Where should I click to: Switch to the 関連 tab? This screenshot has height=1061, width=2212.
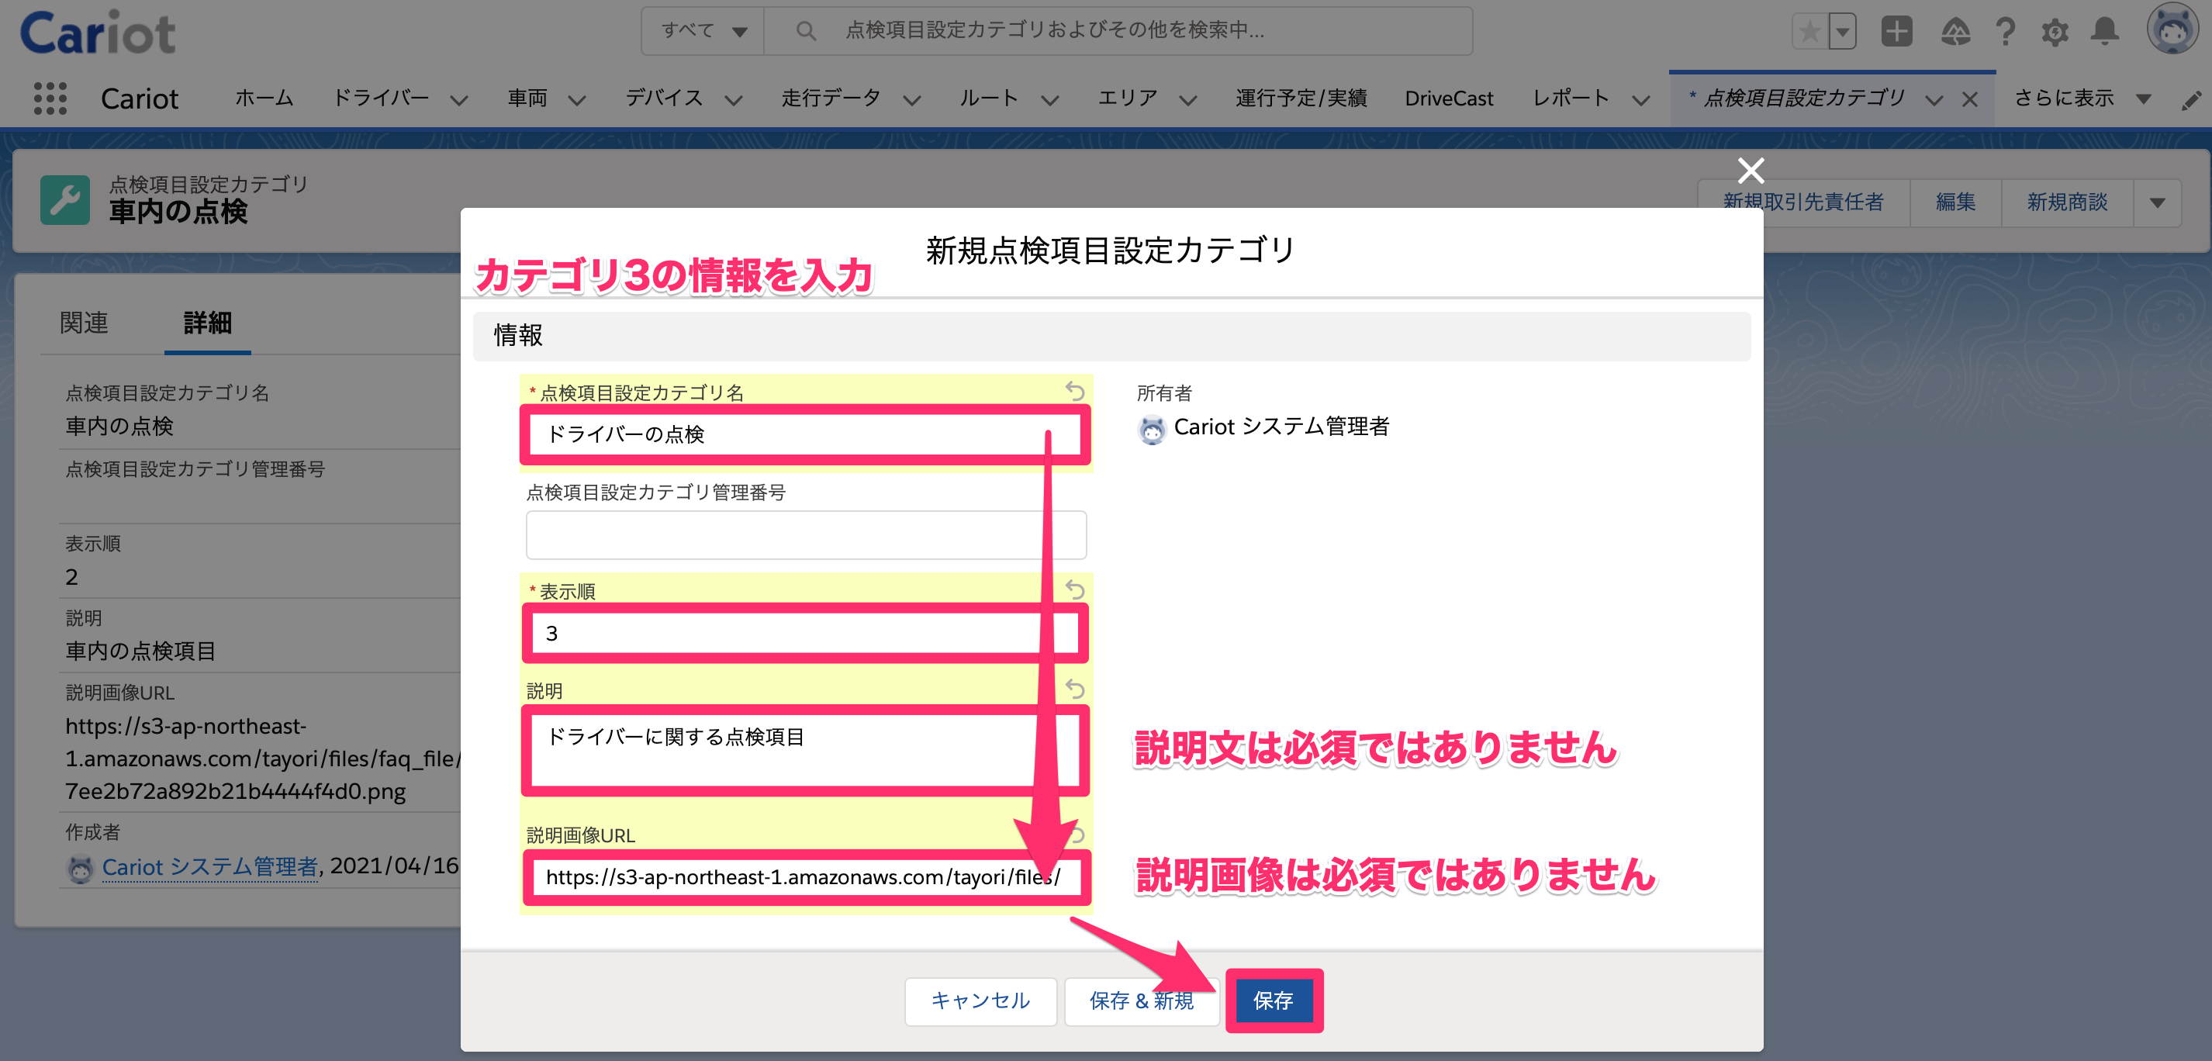pos(84,323)
